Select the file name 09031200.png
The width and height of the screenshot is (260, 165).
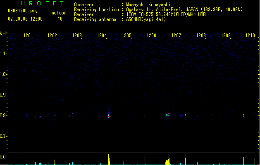click(23, 11)
